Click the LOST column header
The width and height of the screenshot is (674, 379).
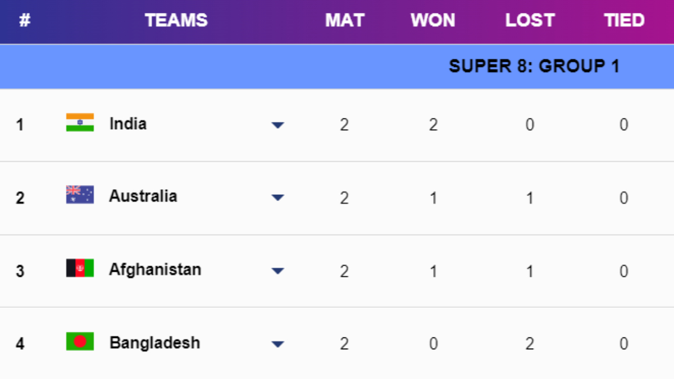(x=530, y=21)
